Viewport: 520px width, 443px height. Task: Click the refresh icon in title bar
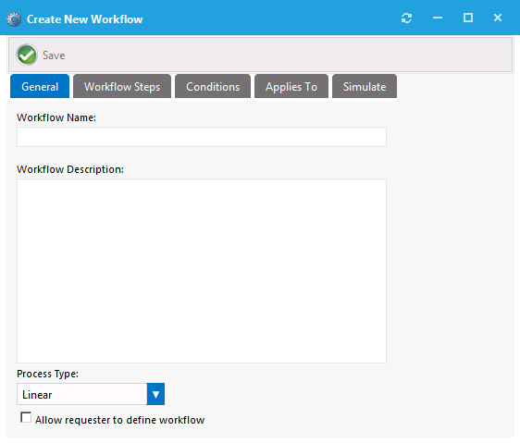(406, 18)
